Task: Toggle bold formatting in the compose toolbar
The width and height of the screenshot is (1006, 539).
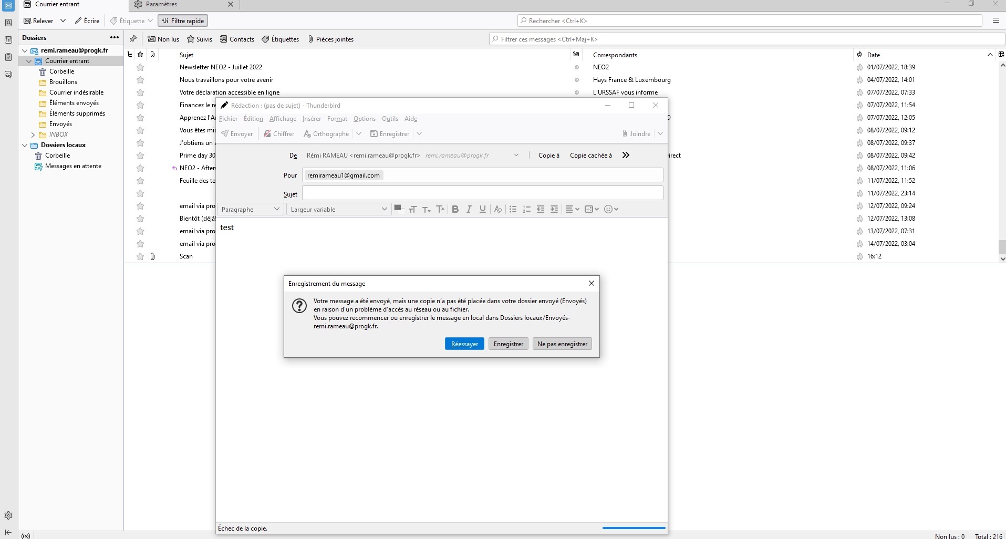Action: click(455, 209)
